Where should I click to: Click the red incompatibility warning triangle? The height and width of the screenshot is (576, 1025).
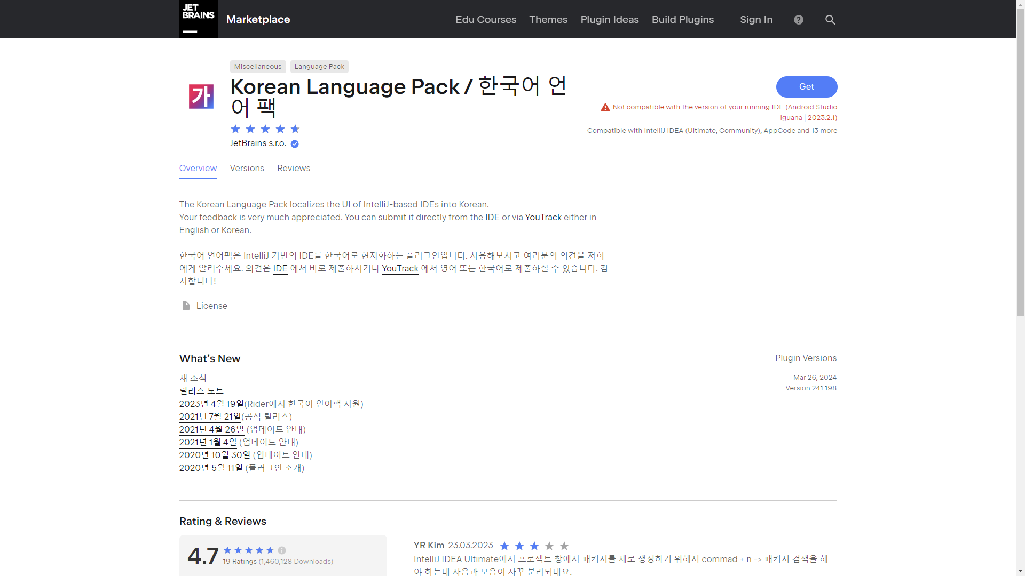click(605, 107)
